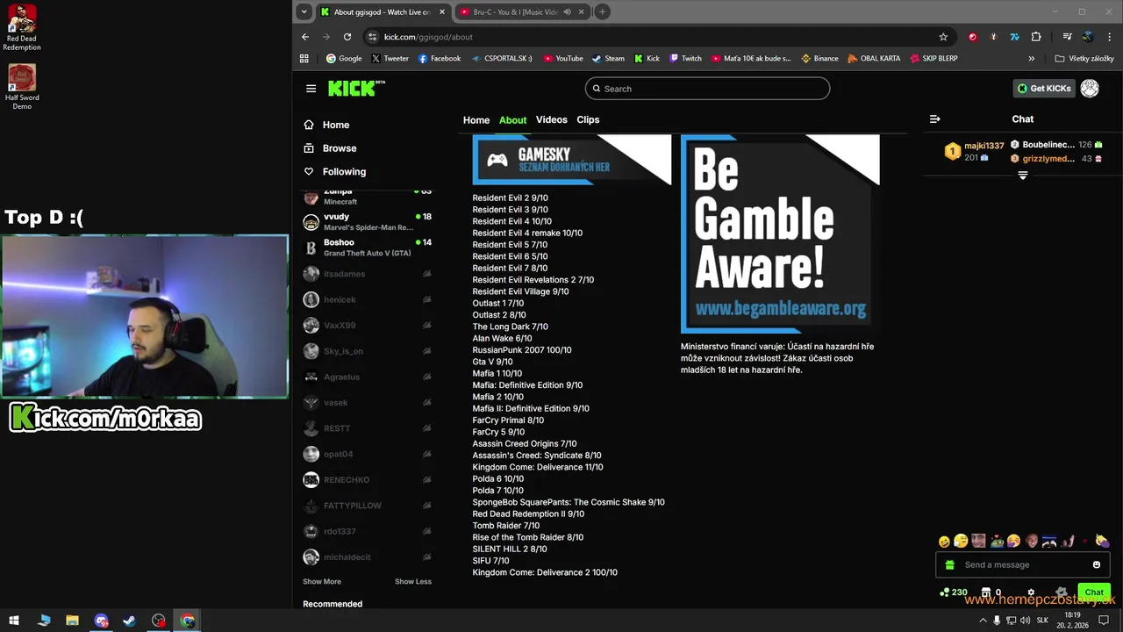This screenshot has height=632, width=1123.
Task: Show hidden system tray icons
Action: coord(983,621)
